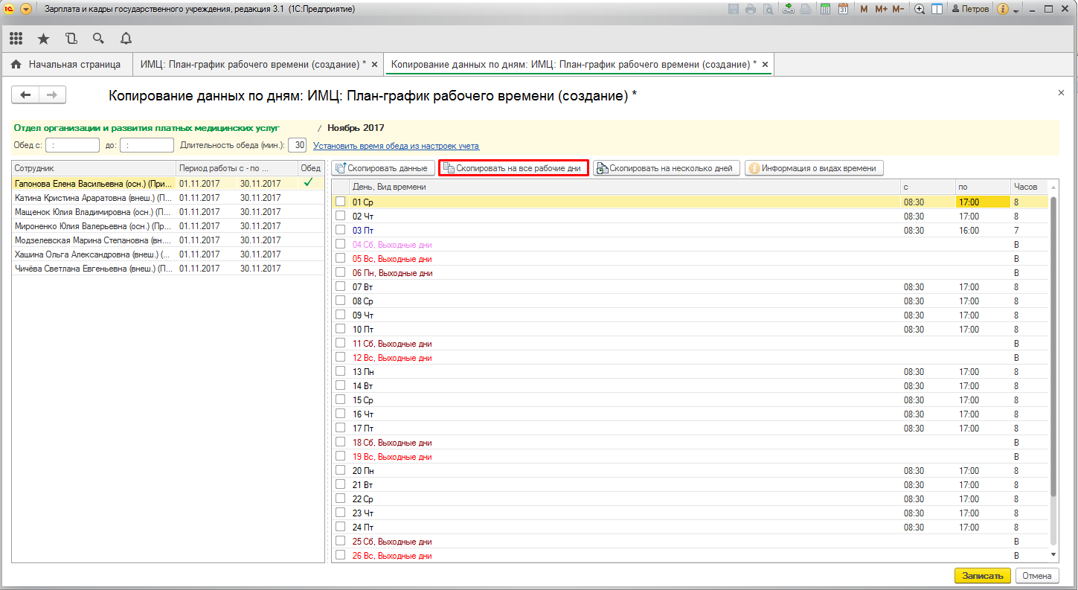Tick the checkbox for 01 Ср
The width and height of the screenshot is (1078, 590).
pyautogui.click(x=340, y=202)
